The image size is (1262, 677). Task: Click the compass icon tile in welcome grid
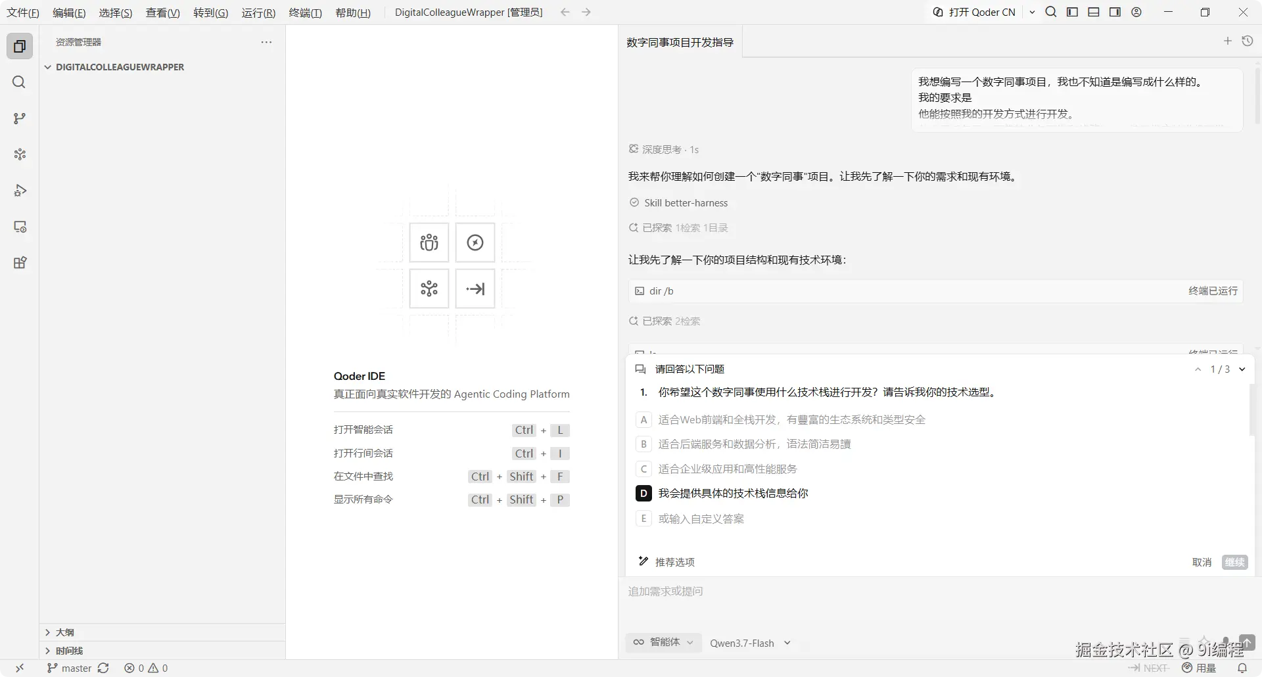[x=475, y=243]
